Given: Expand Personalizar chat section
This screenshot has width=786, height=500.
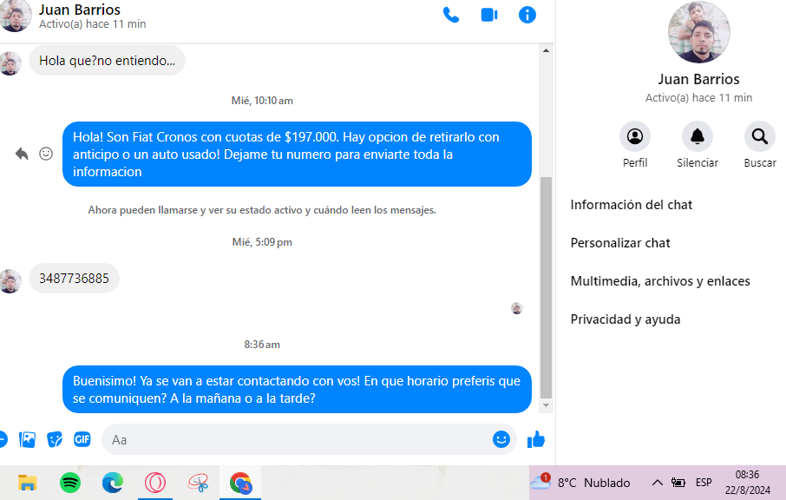Looking at the screenshot, I should tap(620, 243).
